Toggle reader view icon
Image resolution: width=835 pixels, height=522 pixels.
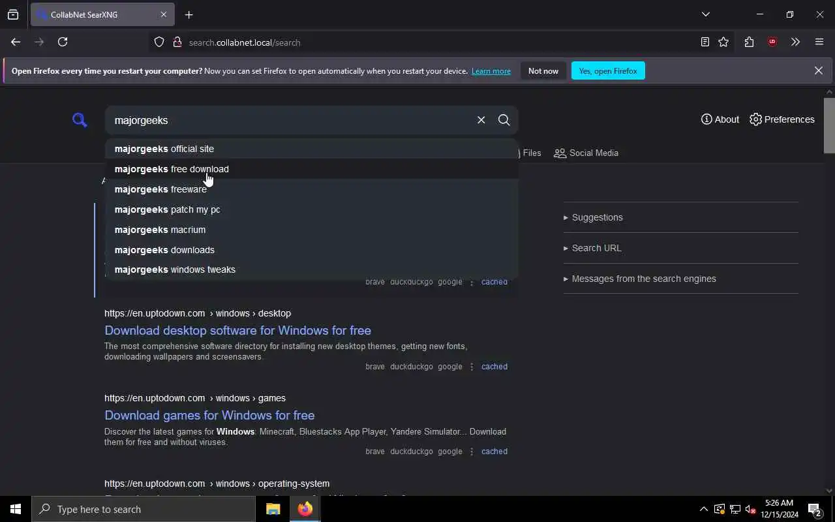click(705, 42)
